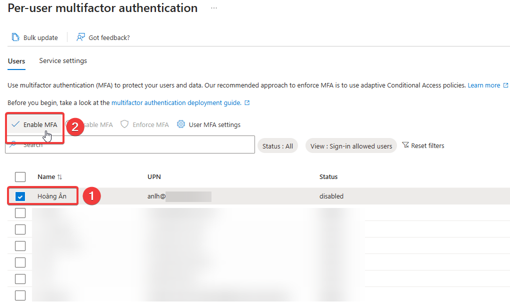Click the Status column header
This screenshot has width=510, height=303.
tap(328, 177)
